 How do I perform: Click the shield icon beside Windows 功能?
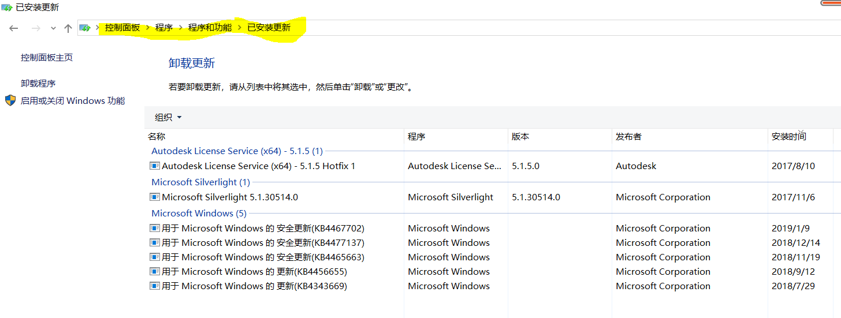pyautogui.click(x=10, y=100)
